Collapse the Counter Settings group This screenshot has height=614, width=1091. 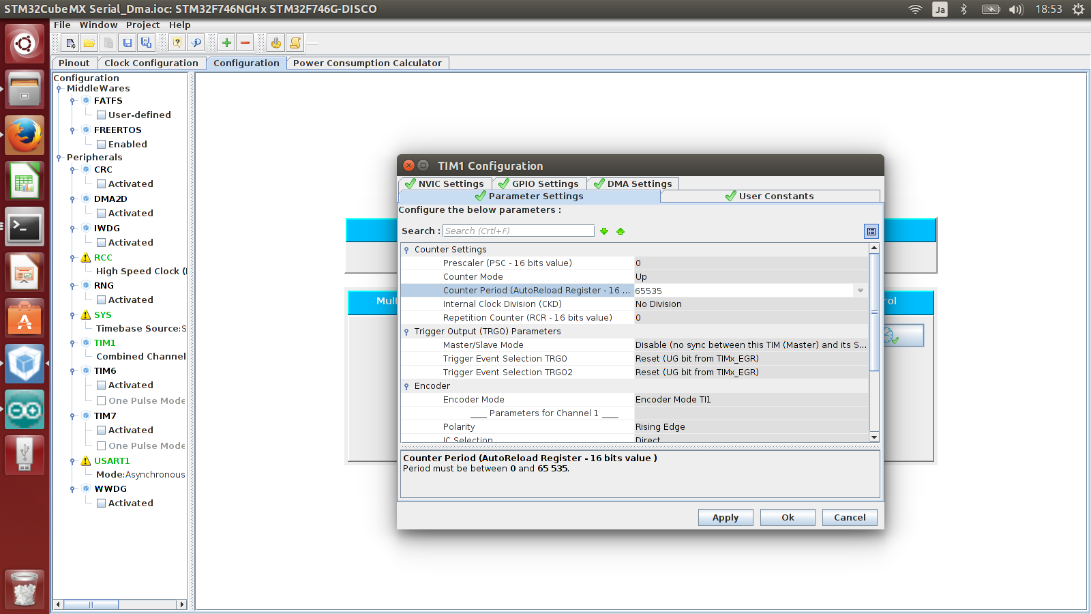(406, 250)
